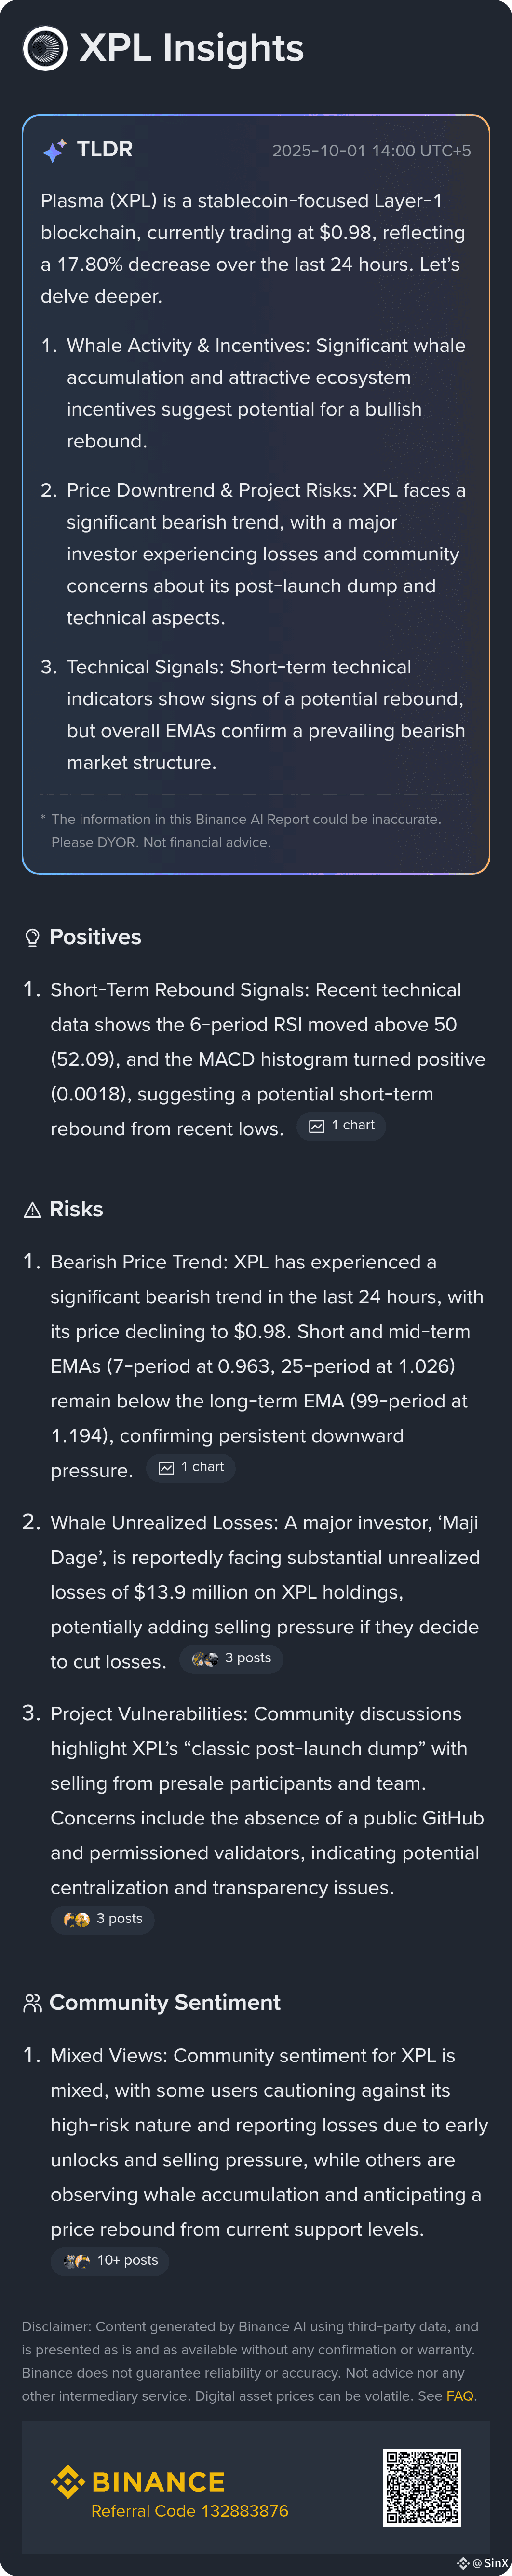Click the Positives lightbulb icon

click(32, 937)
